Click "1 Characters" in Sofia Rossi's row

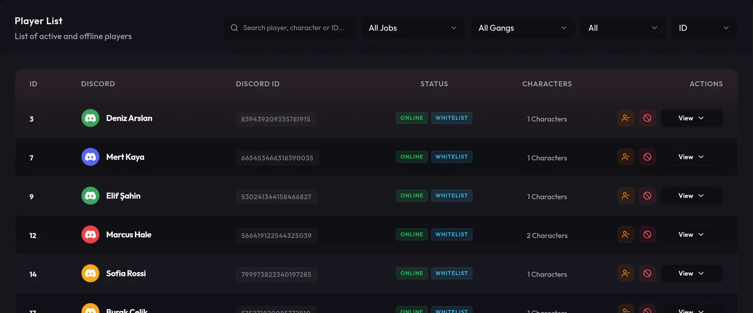tap(547, 274)
